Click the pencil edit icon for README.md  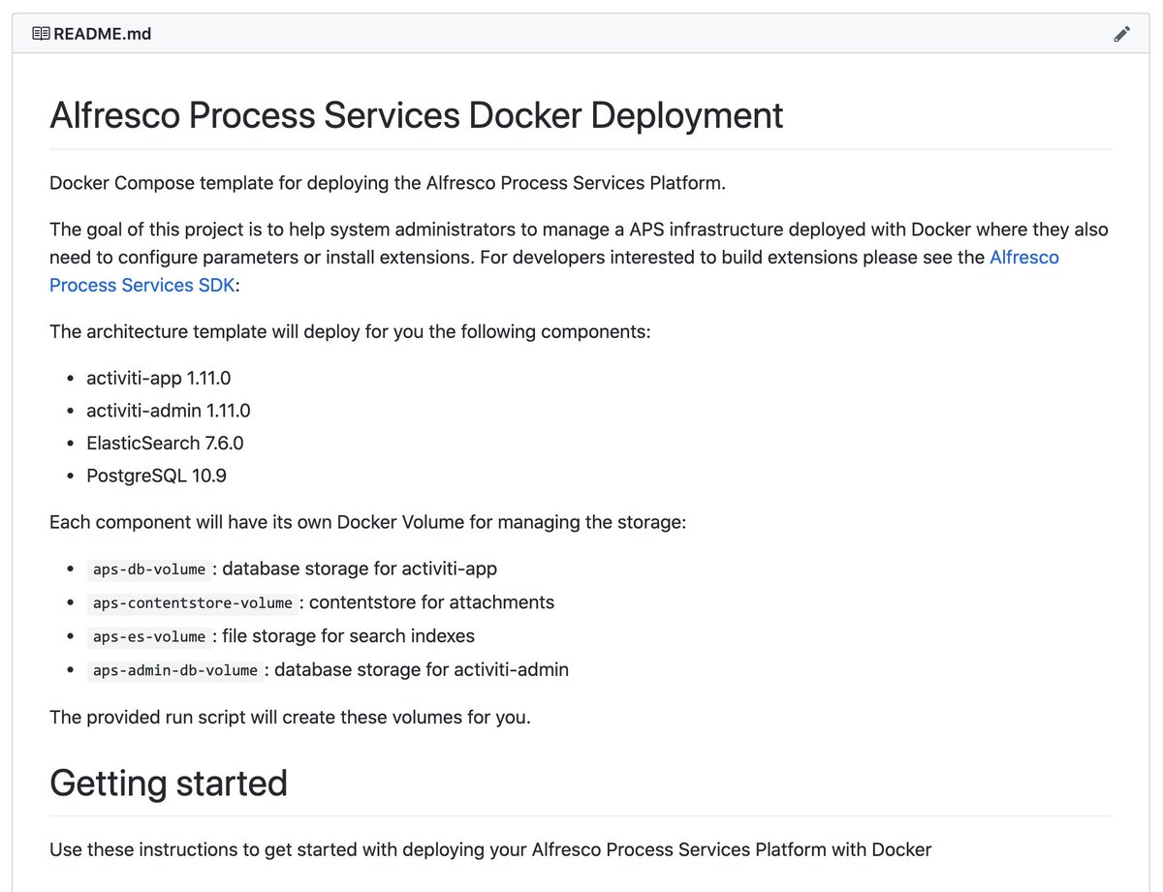click(1121, 34)
